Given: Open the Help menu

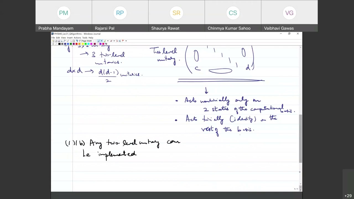Looking at the screenshot, I should click(91, 38).
